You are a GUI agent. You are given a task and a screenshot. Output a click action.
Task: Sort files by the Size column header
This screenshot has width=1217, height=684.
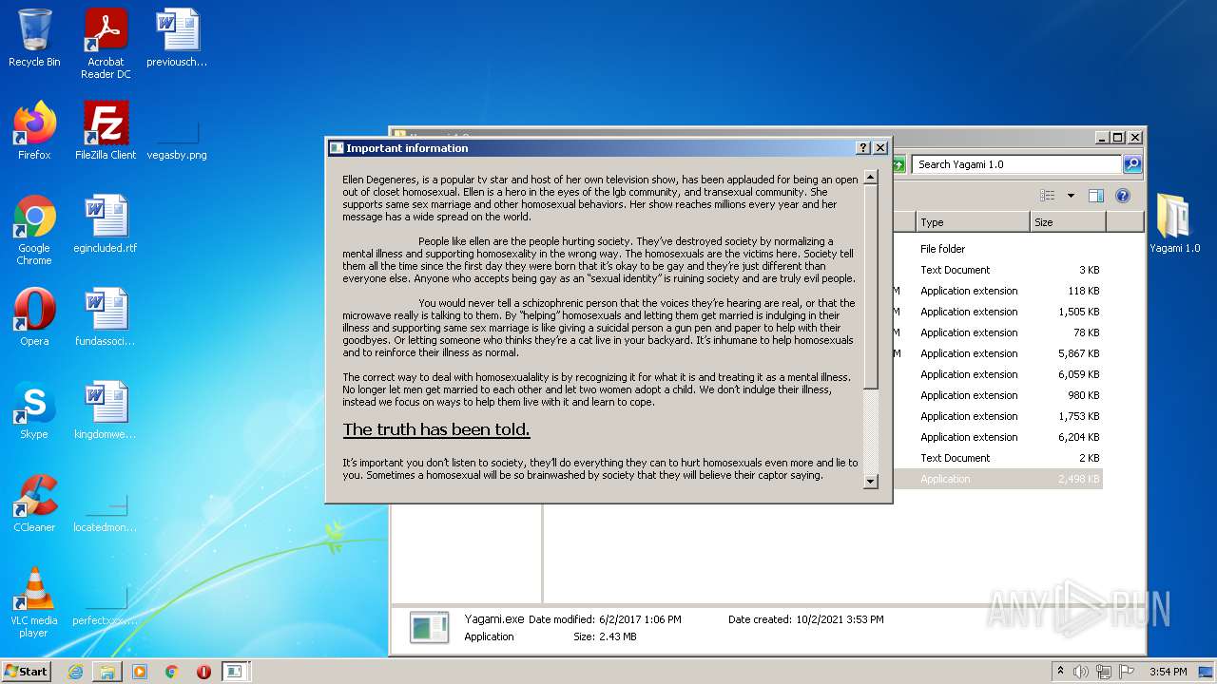click(x=1068, y=222)
